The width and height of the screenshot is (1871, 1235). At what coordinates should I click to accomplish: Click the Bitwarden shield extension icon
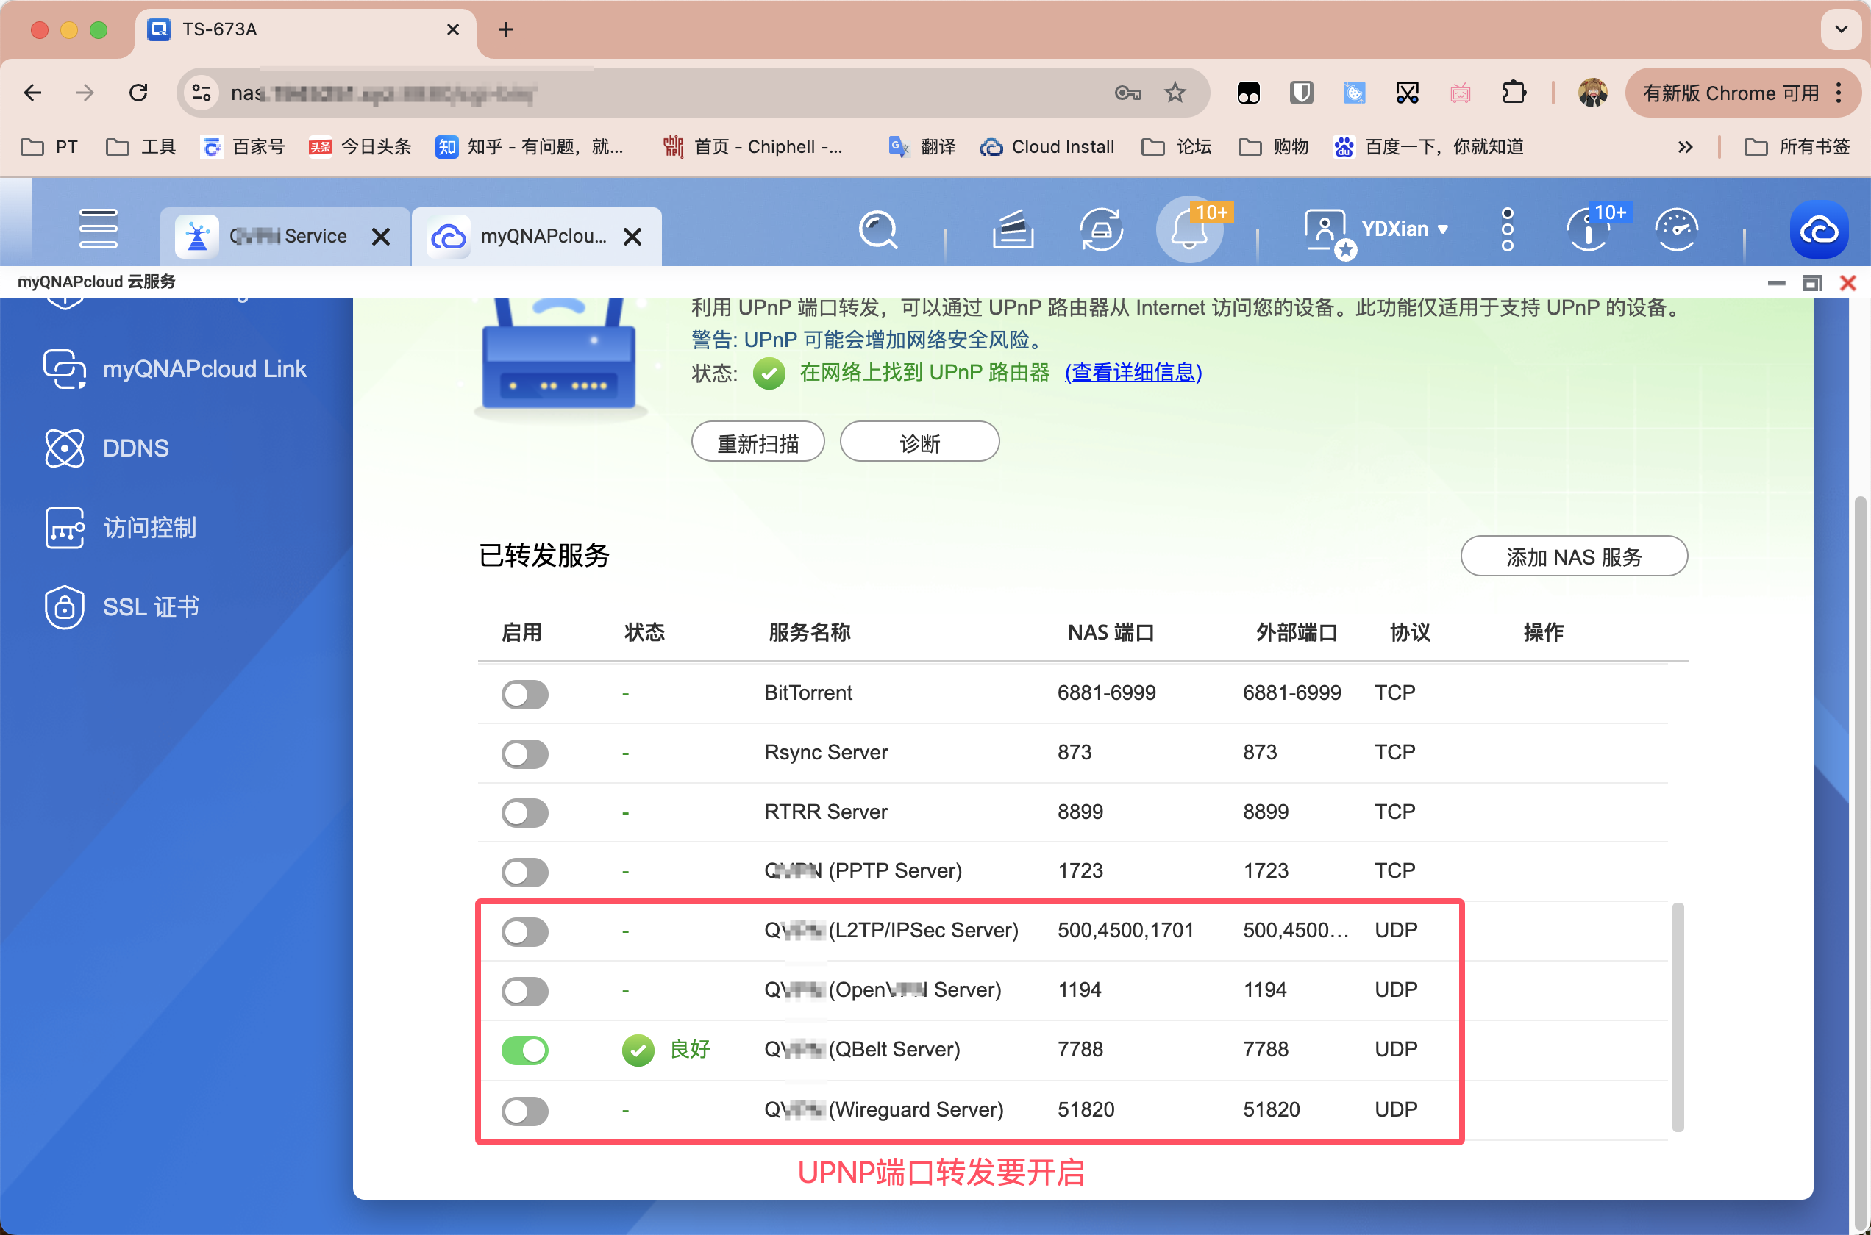coord(1302,93)
